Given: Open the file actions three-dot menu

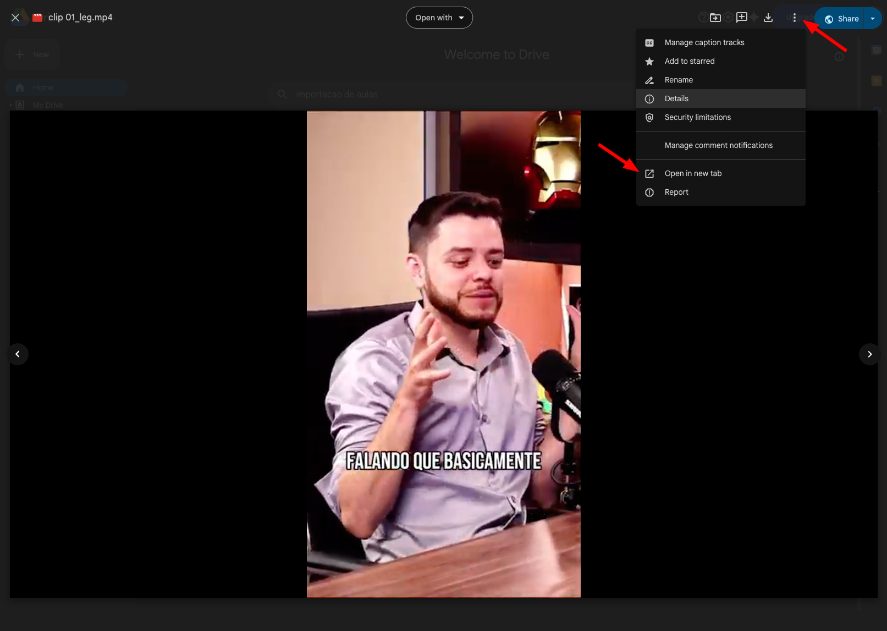Looking at the screenshot, I should coord(794,17).
